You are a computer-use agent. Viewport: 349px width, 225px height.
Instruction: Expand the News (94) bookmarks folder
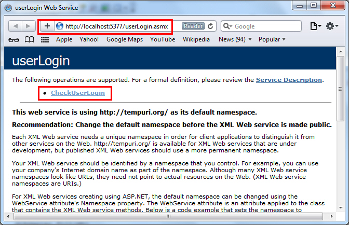pyautogui.click(x=235, y=39)
